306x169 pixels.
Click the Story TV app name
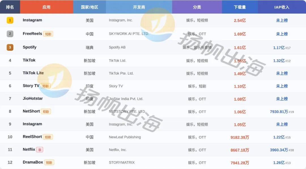31,86
